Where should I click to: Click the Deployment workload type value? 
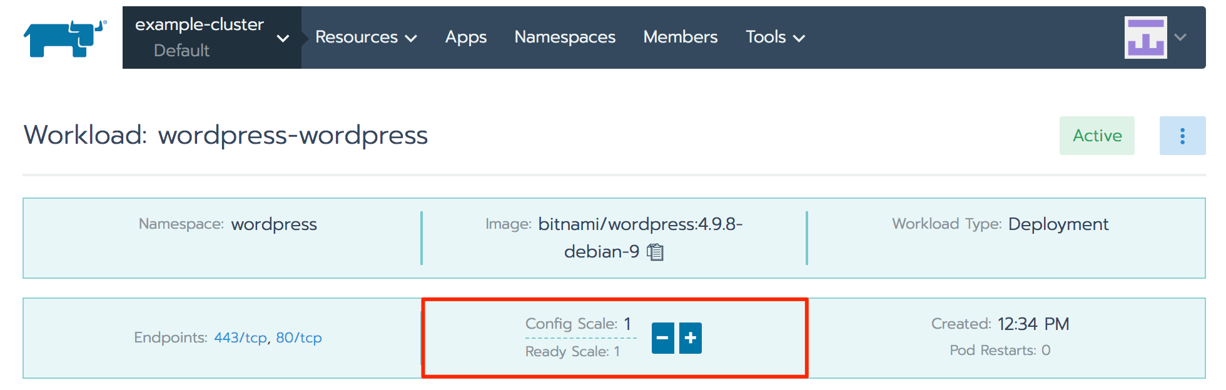1058,224
